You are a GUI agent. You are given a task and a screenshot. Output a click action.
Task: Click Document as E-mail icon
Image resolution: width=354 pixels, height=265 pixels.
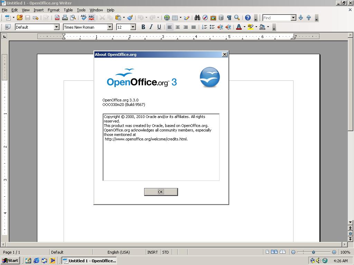coord(36,18)
